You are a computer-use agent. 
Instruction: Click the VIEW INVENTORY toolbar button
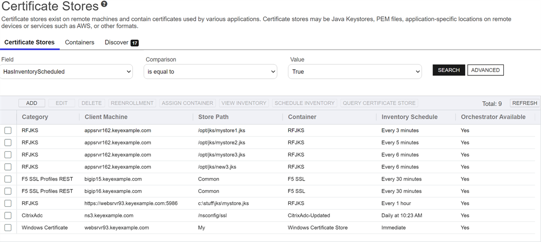click(244, 103)
